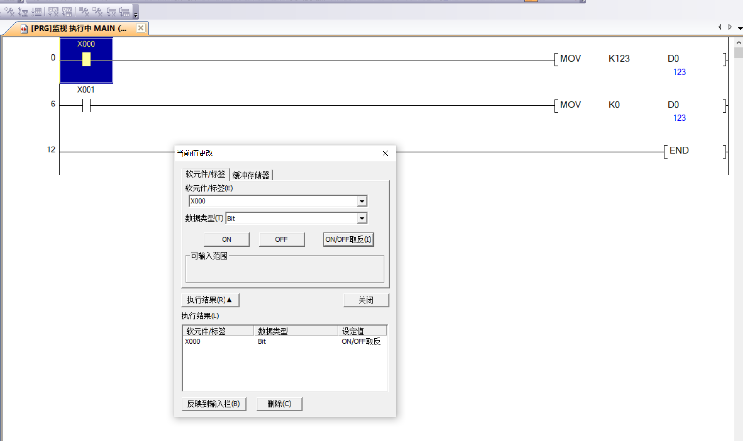
Task: Switch to the 缓冲存储器 tab
Action: point(251,175)
